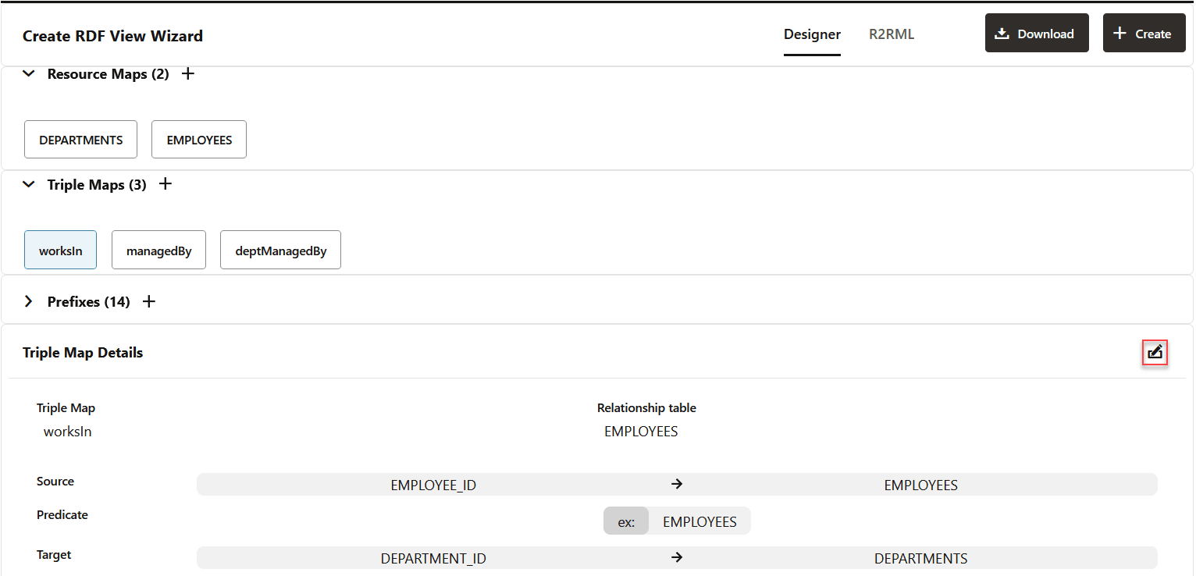Screen dimensions: 1196x576
Task: Expand the Prefixes section
Action: click(x=29, y=301)
